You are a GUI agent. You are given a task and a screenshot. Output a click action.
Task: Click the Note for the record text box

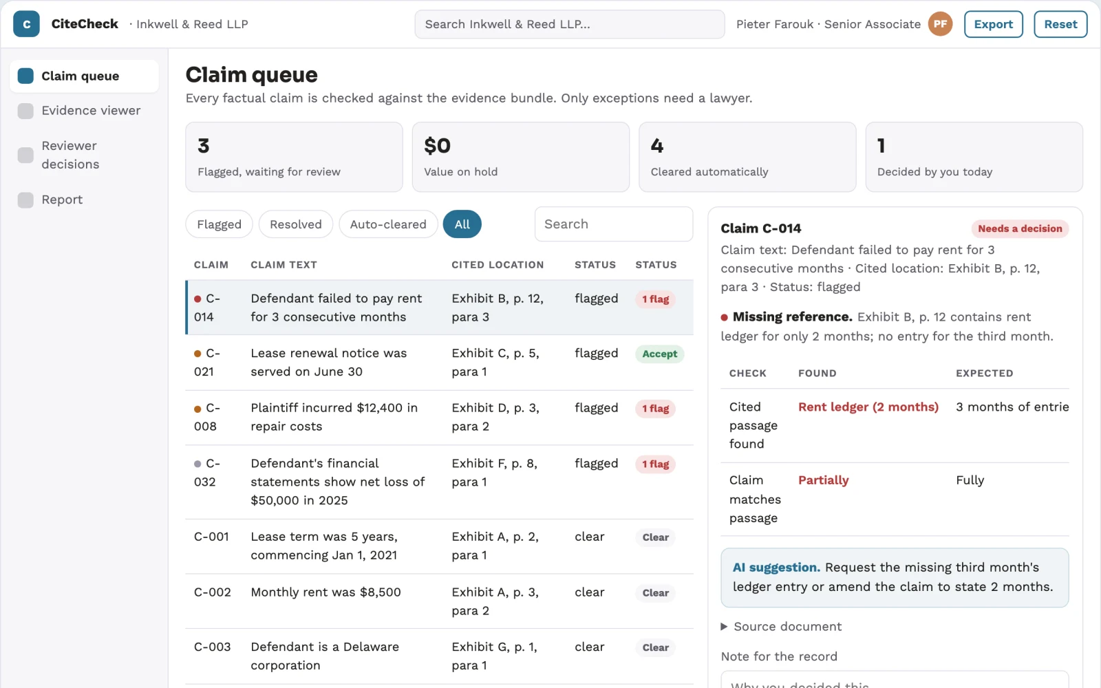[x=895, y=680]
